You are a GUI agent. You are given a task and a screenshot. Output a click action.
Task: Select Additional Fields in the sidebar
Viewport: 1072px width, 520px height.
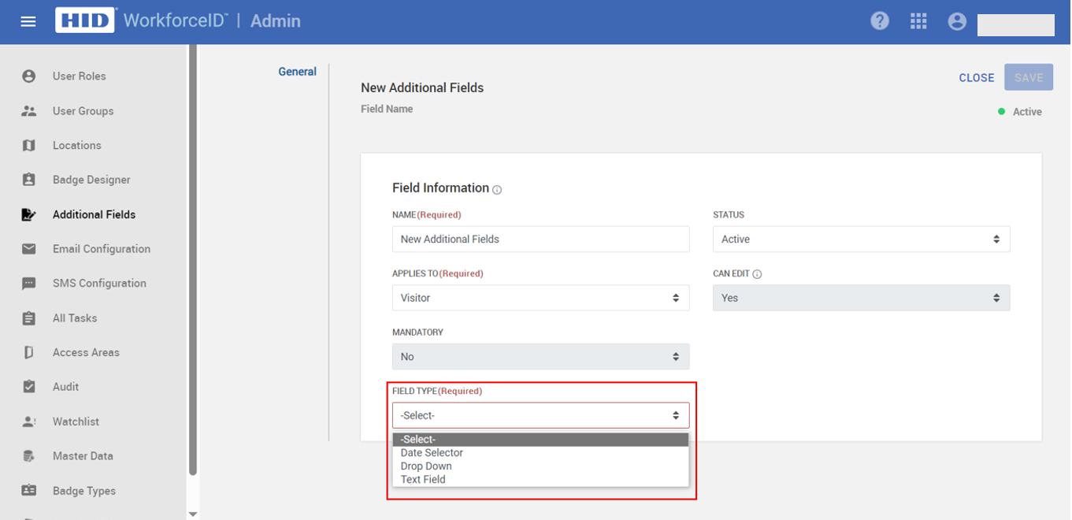click(94, 214)
